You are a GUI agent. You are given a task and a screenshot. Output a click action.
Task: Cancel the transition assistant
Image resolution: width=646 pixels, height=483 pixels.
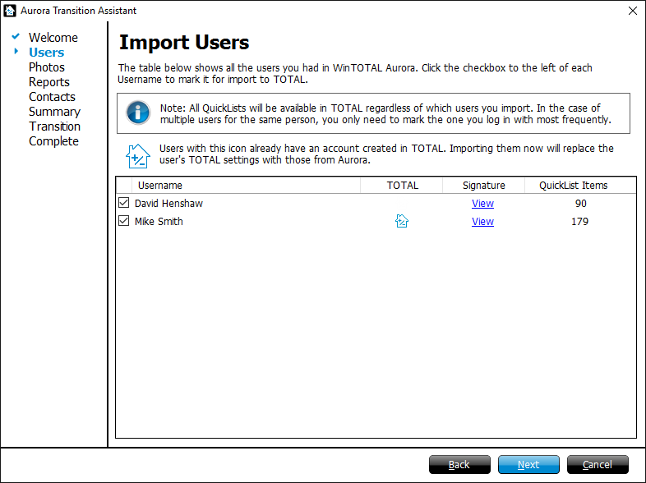tap(598, 464)
